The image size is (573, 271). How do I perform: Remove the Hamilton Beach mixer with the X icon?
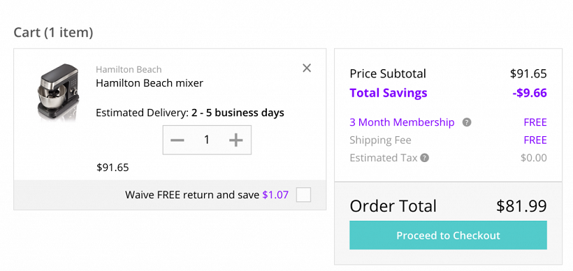(x=307, y=68)
